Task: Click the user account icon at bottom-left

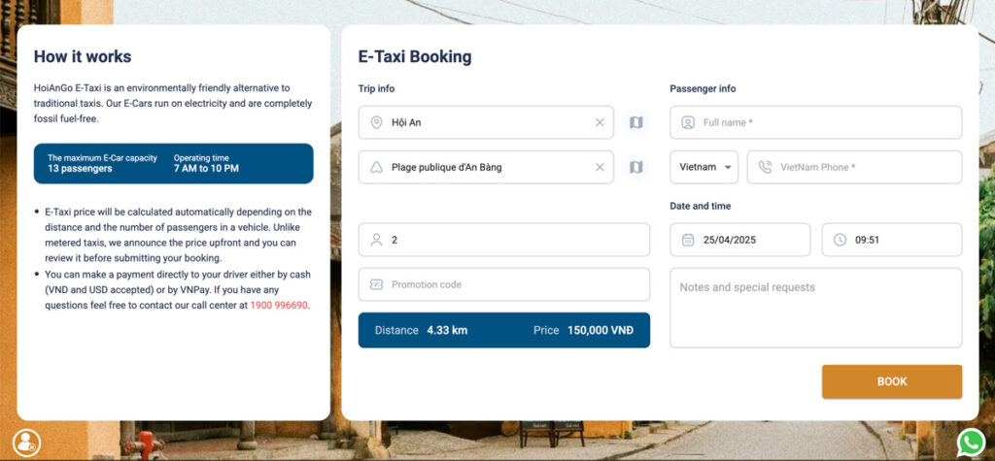Action: coord(26,443)
